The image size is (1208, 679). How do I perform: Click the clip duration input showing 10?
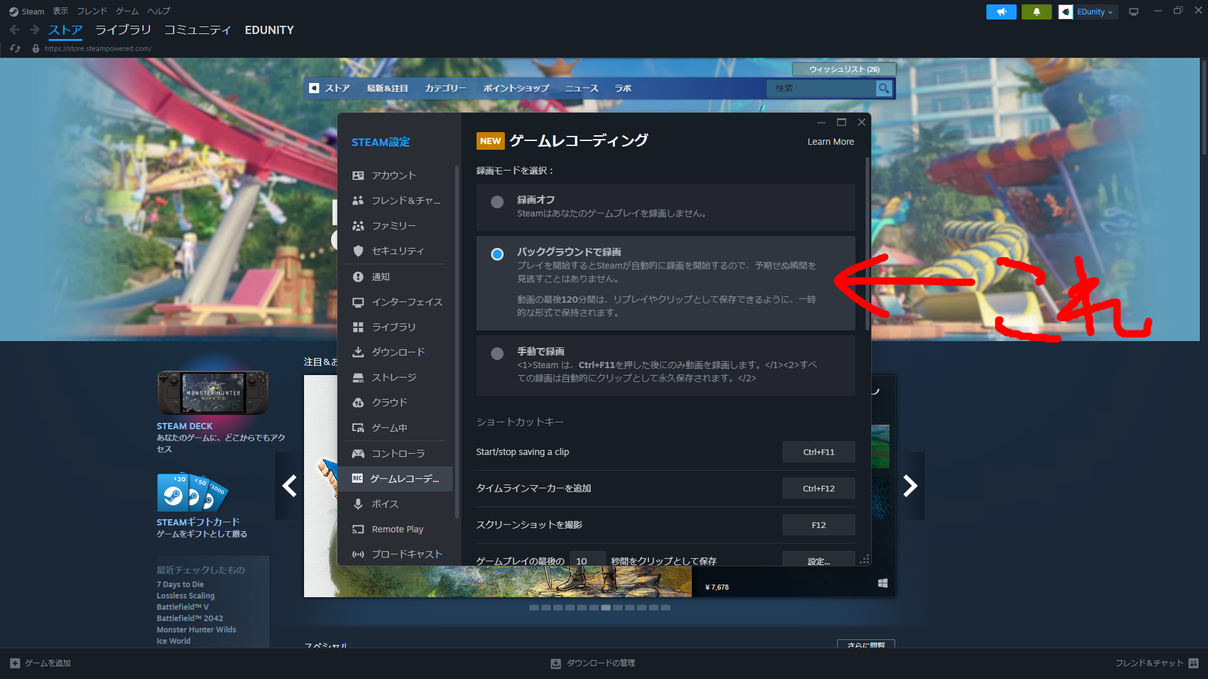(587, 560)
